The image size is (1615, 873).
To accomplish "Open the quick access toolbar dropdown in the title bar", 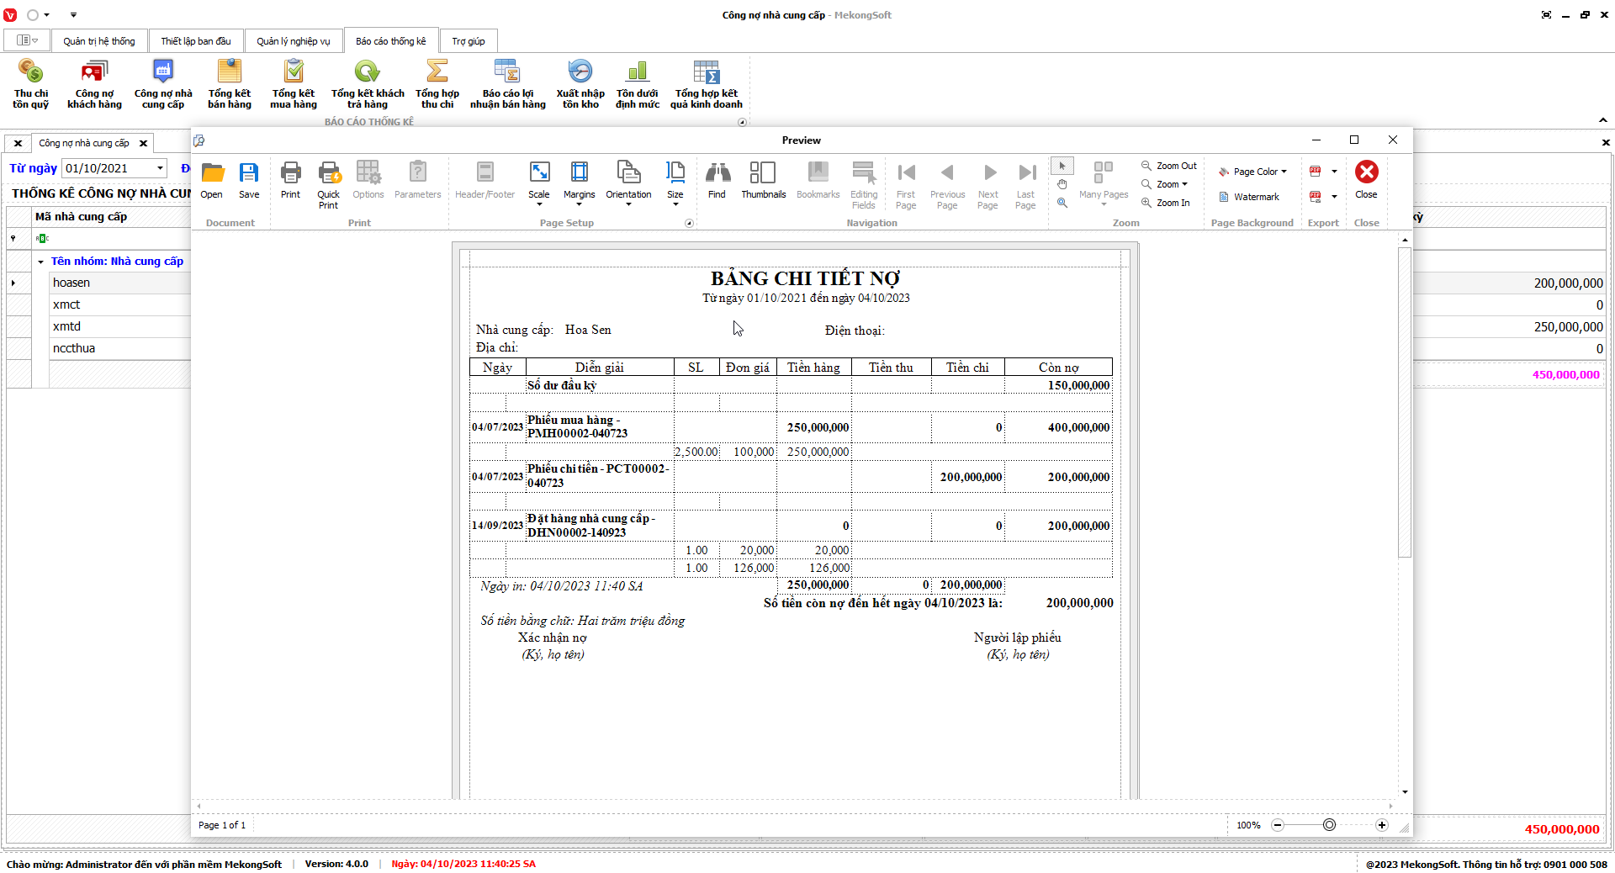I will [x=73, y=15].
